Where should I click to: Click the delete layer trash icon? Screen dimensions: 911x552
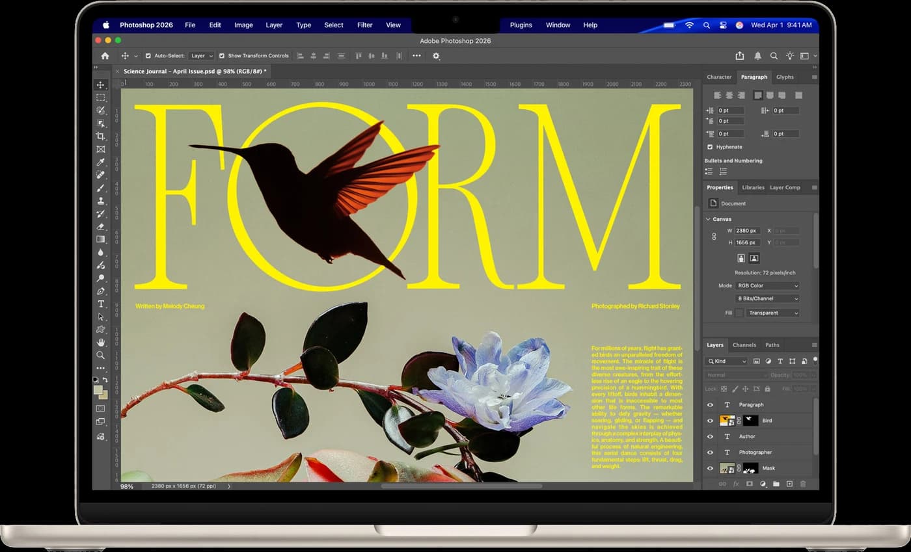coord(803,484)
